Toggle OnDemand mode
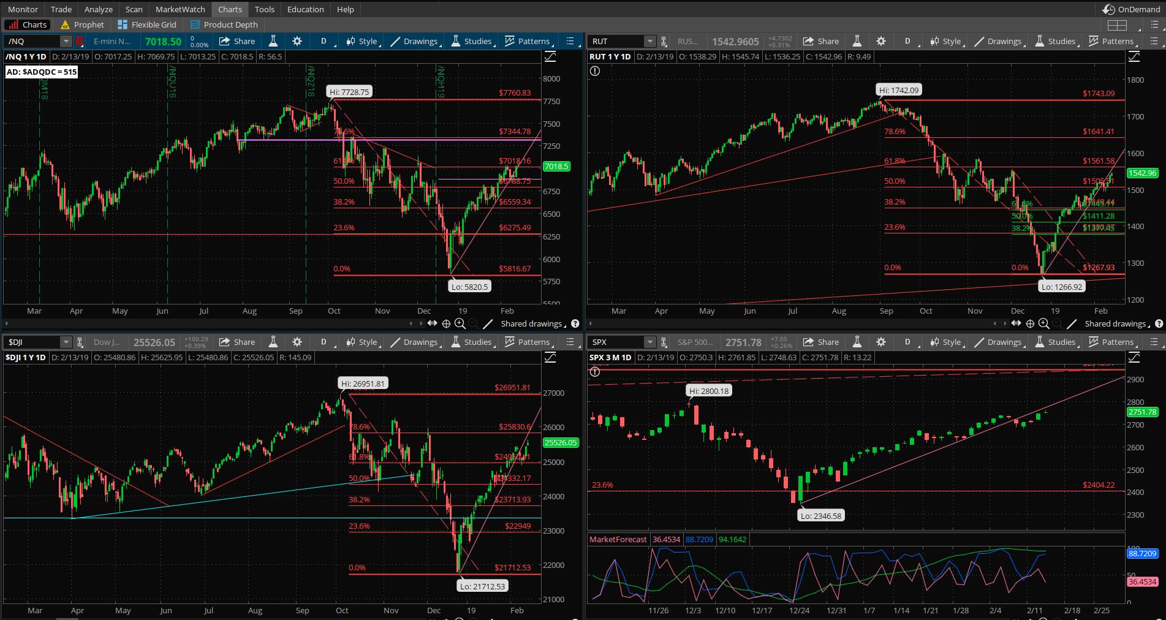Image resolution: width=1166 pixels, height=620 pixels. [x=1131, y=9]
